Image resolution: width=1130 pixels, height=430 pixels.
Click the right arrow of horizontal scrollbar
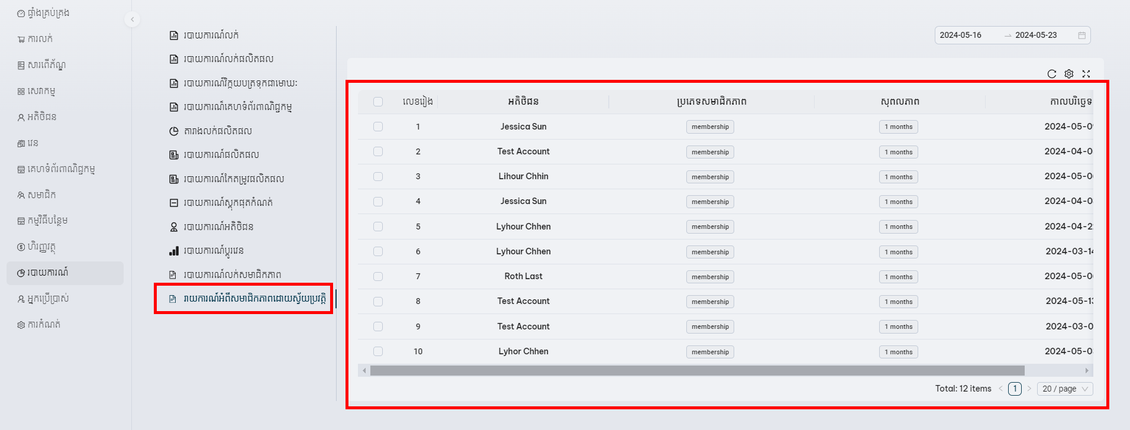click(1087, 371)
